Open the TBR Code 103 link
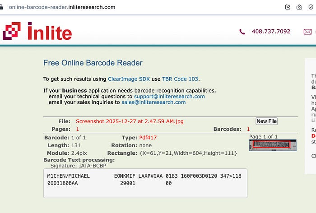Viewport: 316px width, 213px height. [x=180, y=79]
